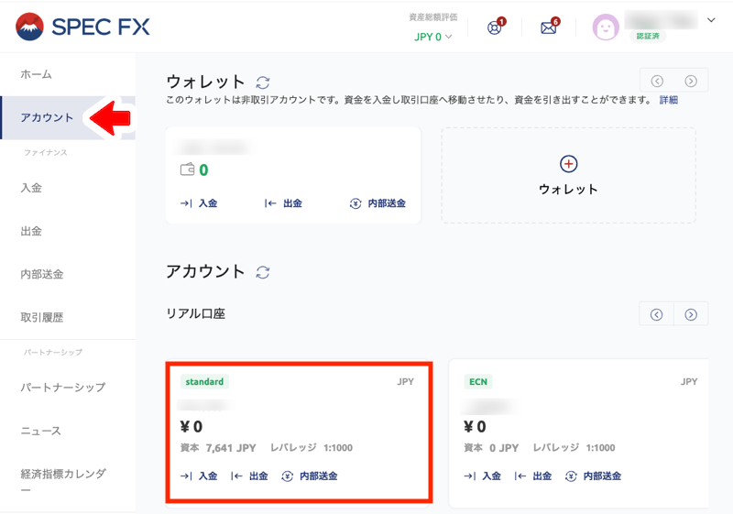Open ホーム in the sidebar
The width and height of the screenshot is (733, 514).
[37, 74]
